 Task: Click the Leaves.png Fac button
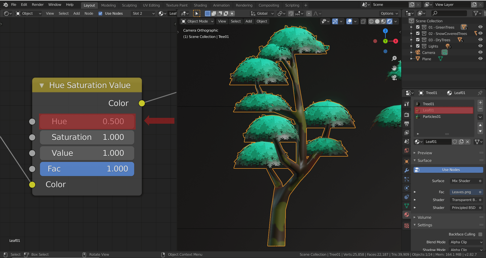pos(466,192)
